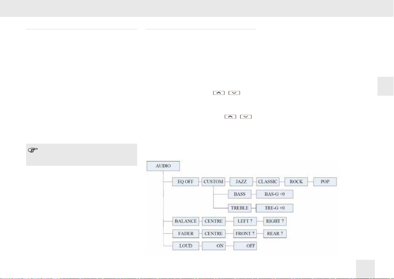Select the FADER menu box
394x279 pixels.
click(x=186, y=234)
